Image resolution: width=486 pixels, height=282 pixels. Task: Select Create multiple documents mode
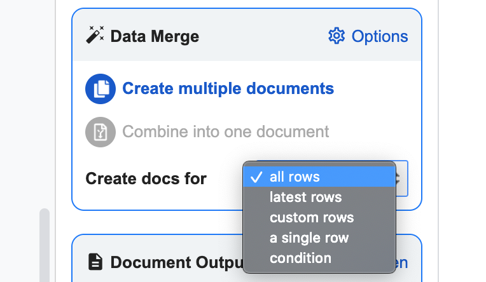pyautogui.click(x=228, y=88)
